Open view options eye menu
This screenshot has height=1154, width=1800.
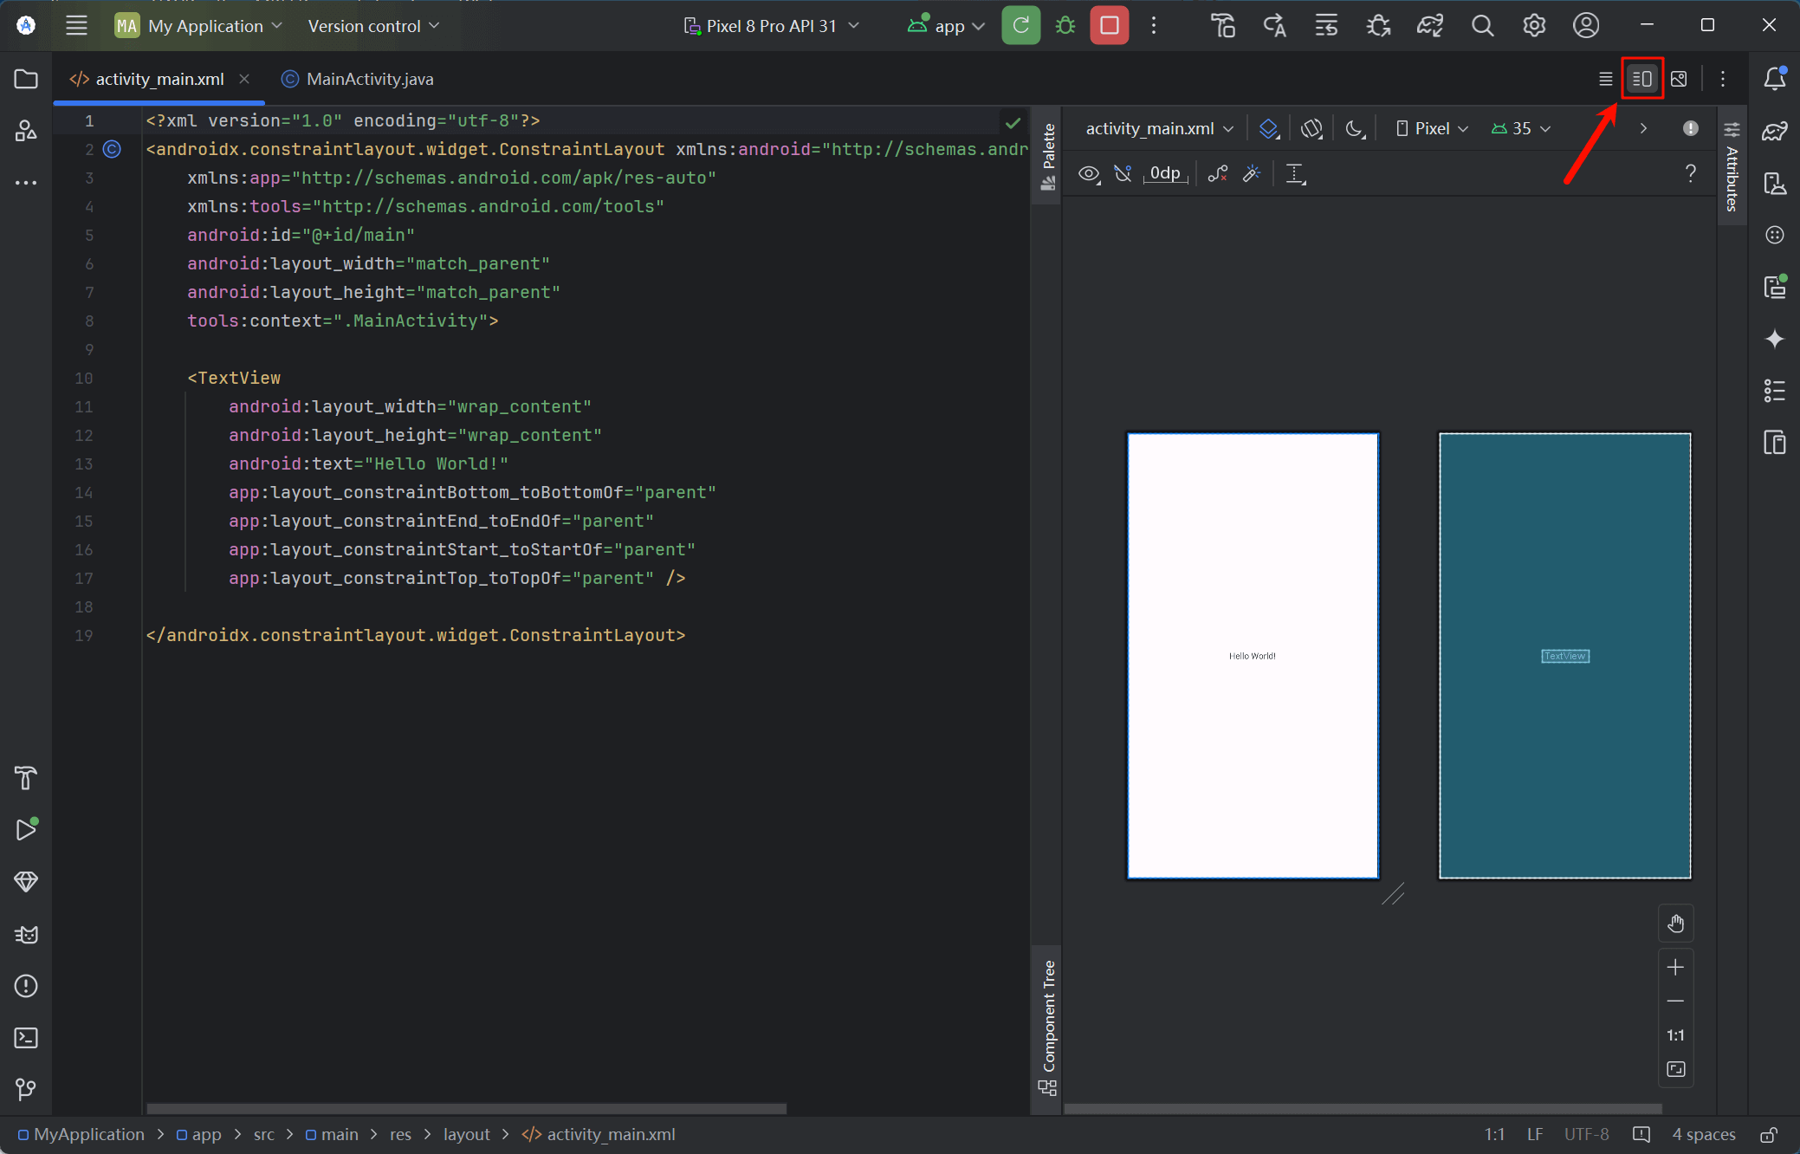[x=1089, y=174]
